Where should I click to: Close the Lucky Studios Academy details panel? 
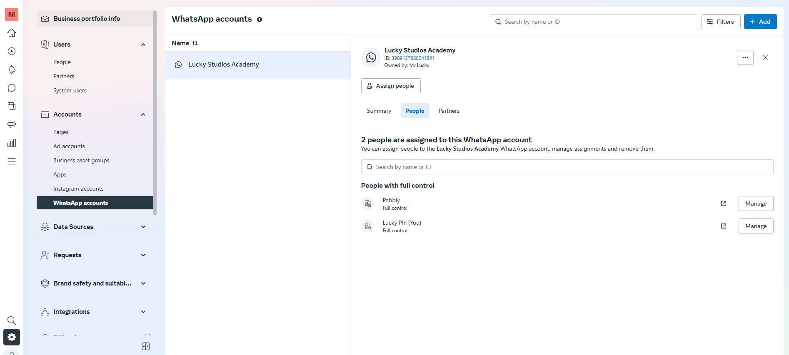point(765,57)
